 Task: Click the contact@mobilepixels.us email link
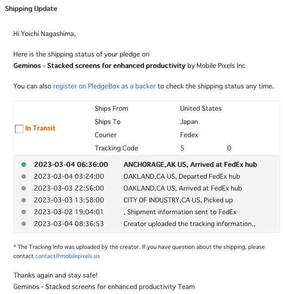pyautogui.click(x=68, y=256)
